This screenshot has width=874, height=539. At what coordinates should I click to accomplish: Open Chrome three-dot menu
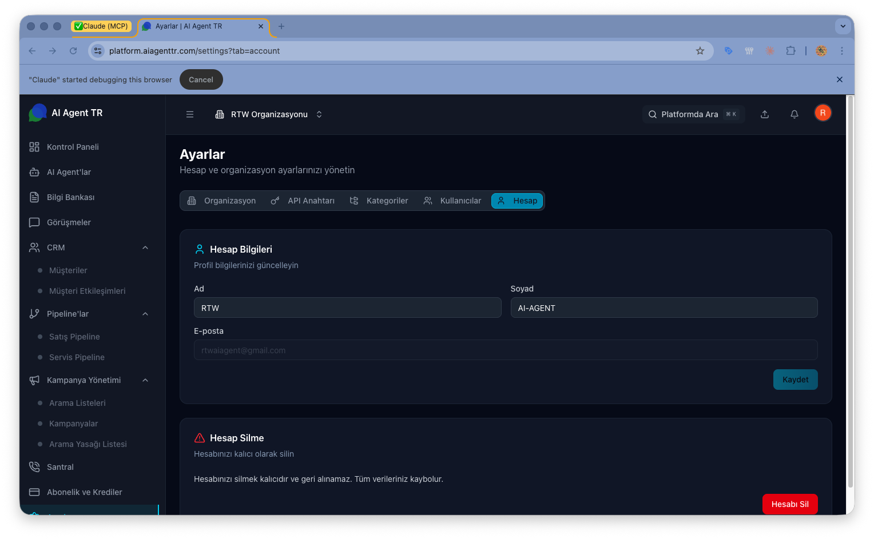pos(842,51)
